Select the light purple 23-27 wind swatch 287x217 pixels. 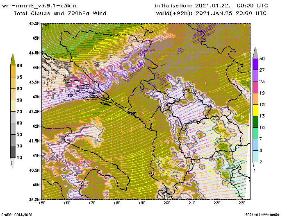255,75
